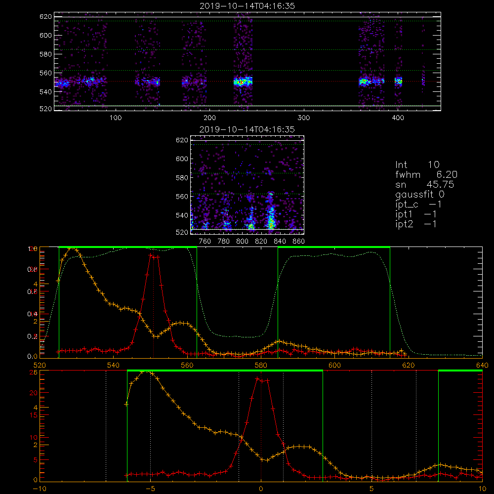Select the 'fwhm 6.20' readout
The height and width of the screenshot is (494, 494).
coord(426,174)
